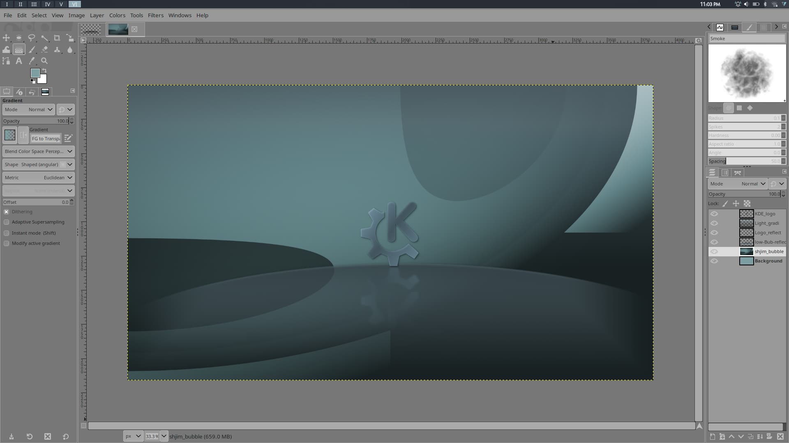Create a new layer in the Layers panel

click(713, 436)
